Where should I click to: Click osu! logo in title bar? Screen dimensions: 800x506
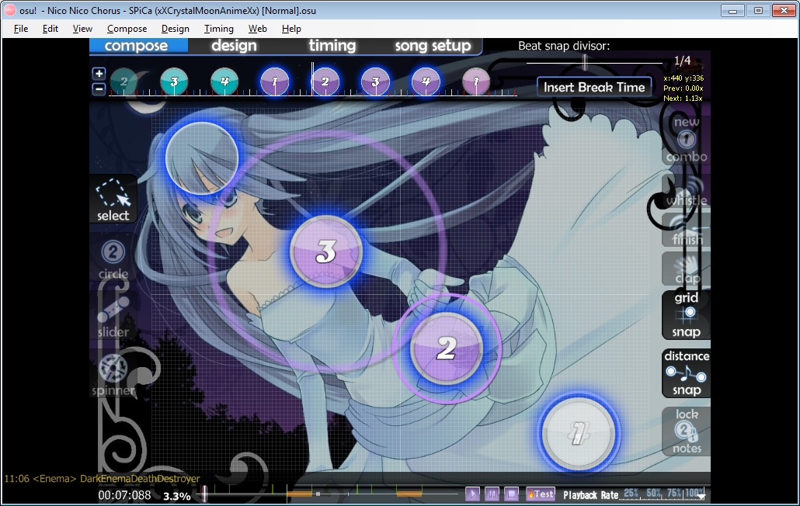pyautogui.click(x=9, y=9)
